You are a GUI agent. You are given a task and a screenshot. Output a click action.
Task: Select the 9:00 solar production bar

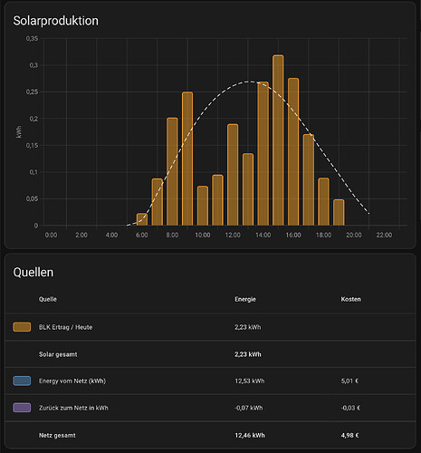(187, 159)
